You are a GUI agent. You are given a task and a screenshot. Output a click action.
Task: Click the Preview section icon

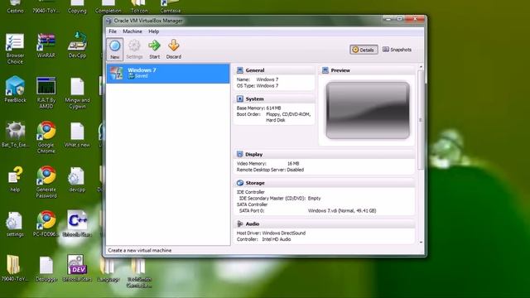325,70
